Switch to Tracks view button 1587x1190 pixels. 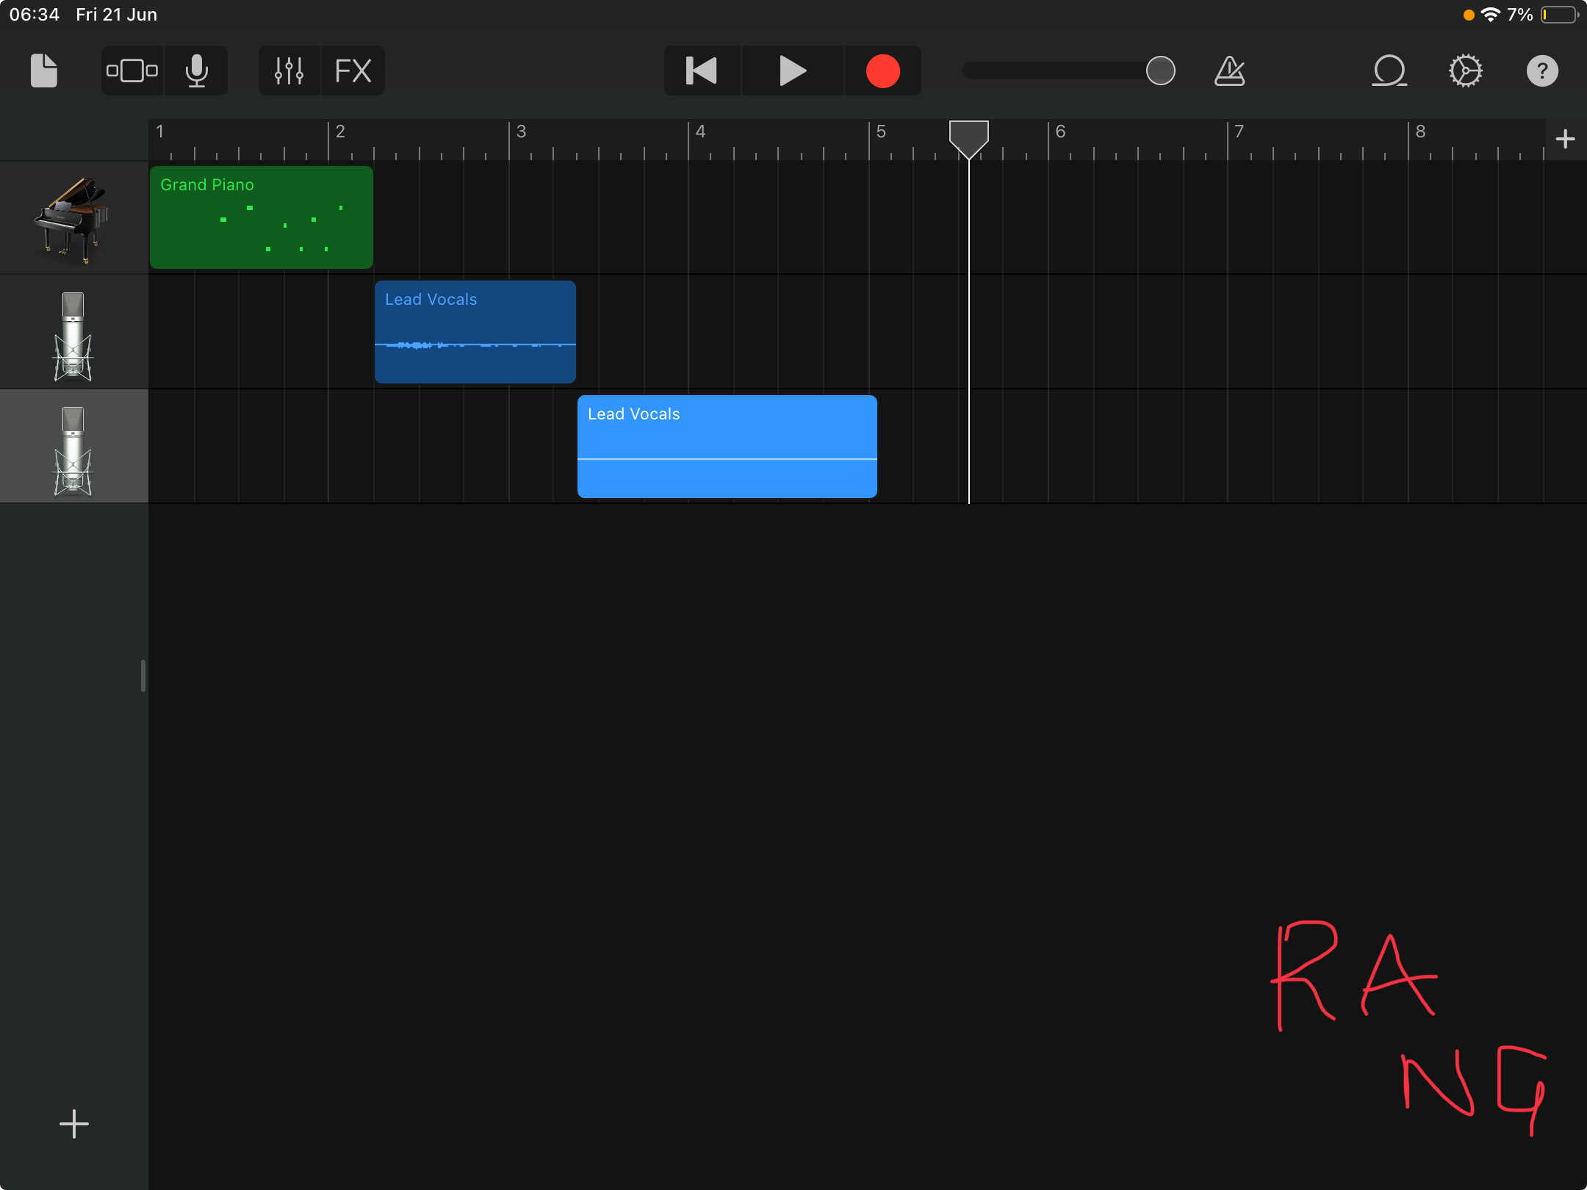click(x=132, y=71)
